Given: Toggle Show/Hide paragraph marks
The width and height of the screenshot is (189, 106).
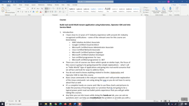Looking at the screenshot, I should [66, 9].
